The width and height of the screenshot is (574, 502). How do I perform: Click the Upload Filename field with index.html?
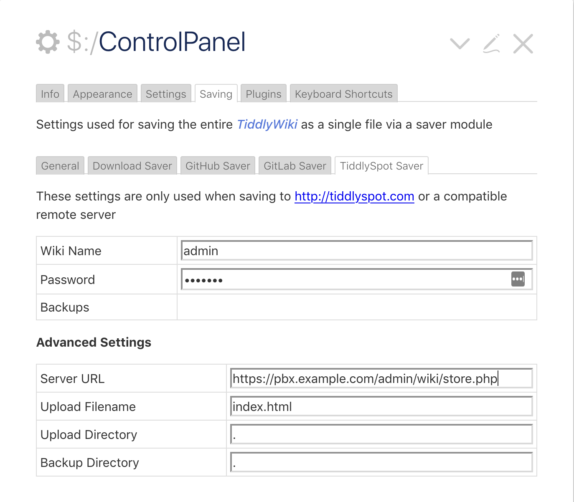pyautogui.click(x=381, y=406)
